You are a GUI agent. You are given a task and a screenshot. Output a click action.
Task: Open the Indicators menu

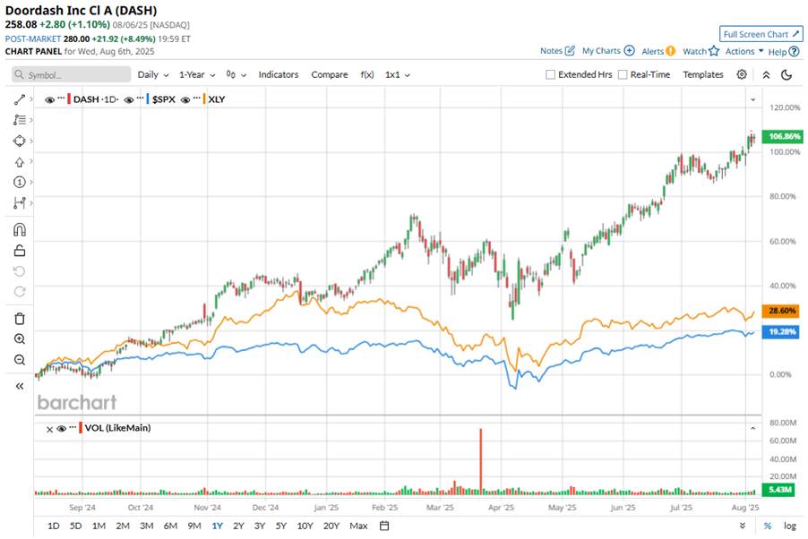coord(279,74)
